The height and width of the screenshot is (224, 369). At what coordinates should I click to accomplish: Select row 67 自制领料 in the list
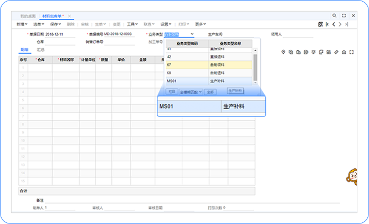coord(209,65)
